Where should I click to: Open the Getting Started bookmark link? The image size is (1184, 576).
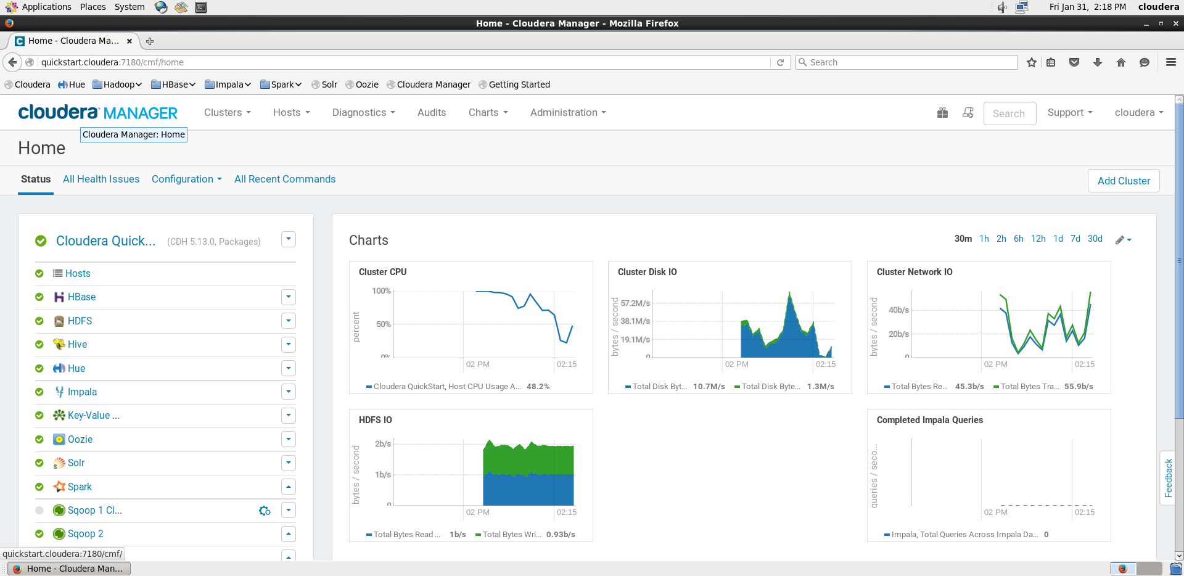click(520, 84)
